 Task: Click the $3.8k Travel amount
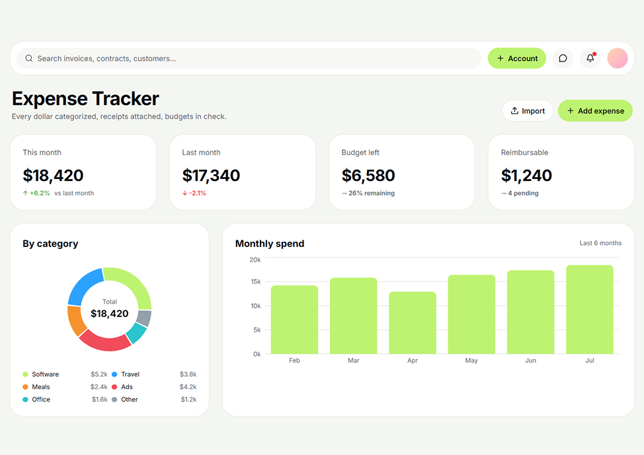pos(188,374)
